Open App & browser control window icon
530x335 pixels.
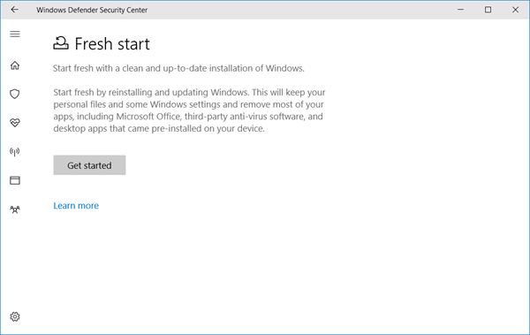click(x=15, y=180)
